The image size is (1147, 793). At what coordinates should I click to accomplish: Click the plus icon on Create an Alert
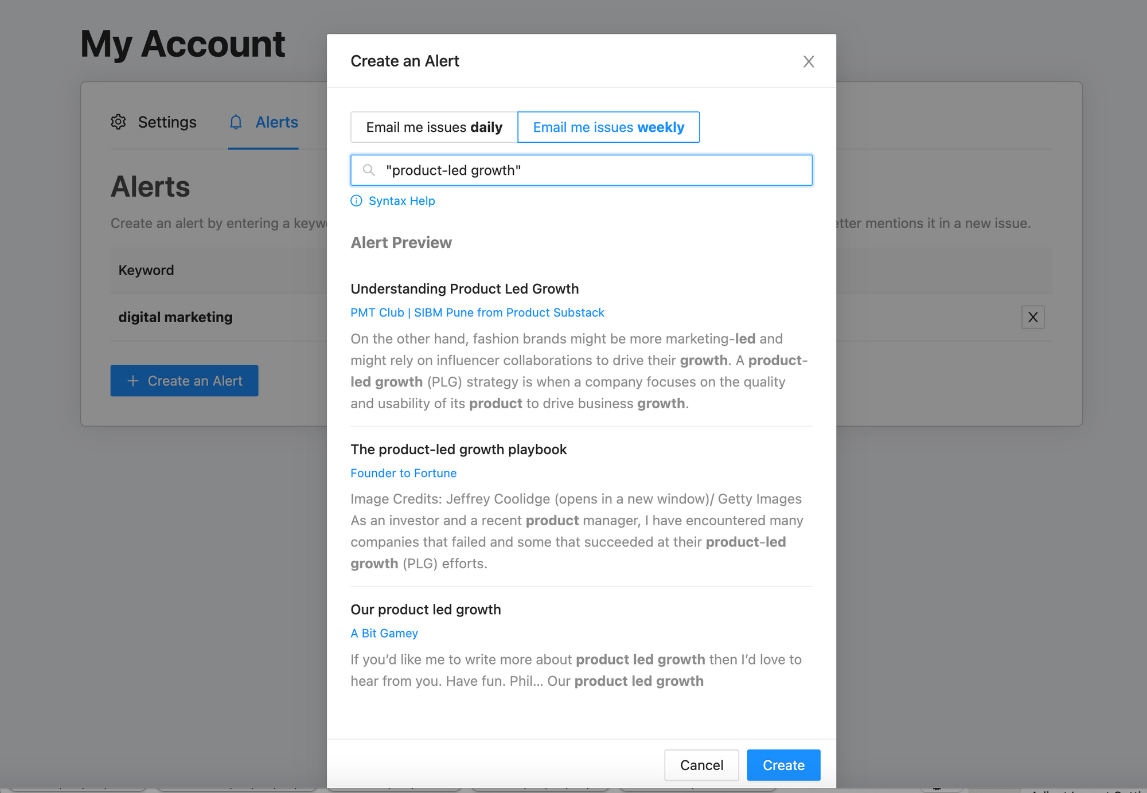[133, 381]
